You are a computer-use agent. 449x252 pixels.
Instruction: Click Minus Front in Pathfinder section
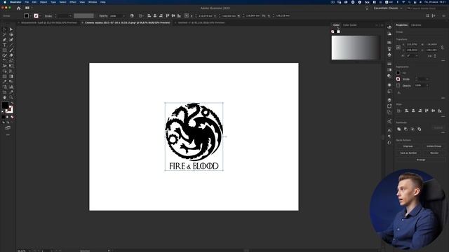tap(406, 129)
